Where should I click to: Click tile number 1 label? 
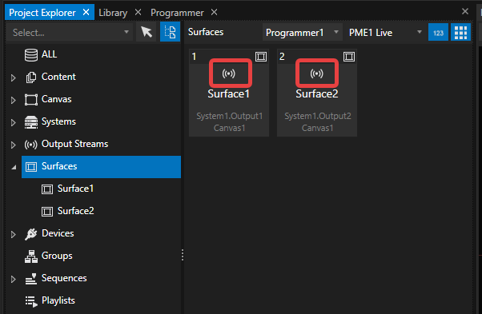pos(194,57)
